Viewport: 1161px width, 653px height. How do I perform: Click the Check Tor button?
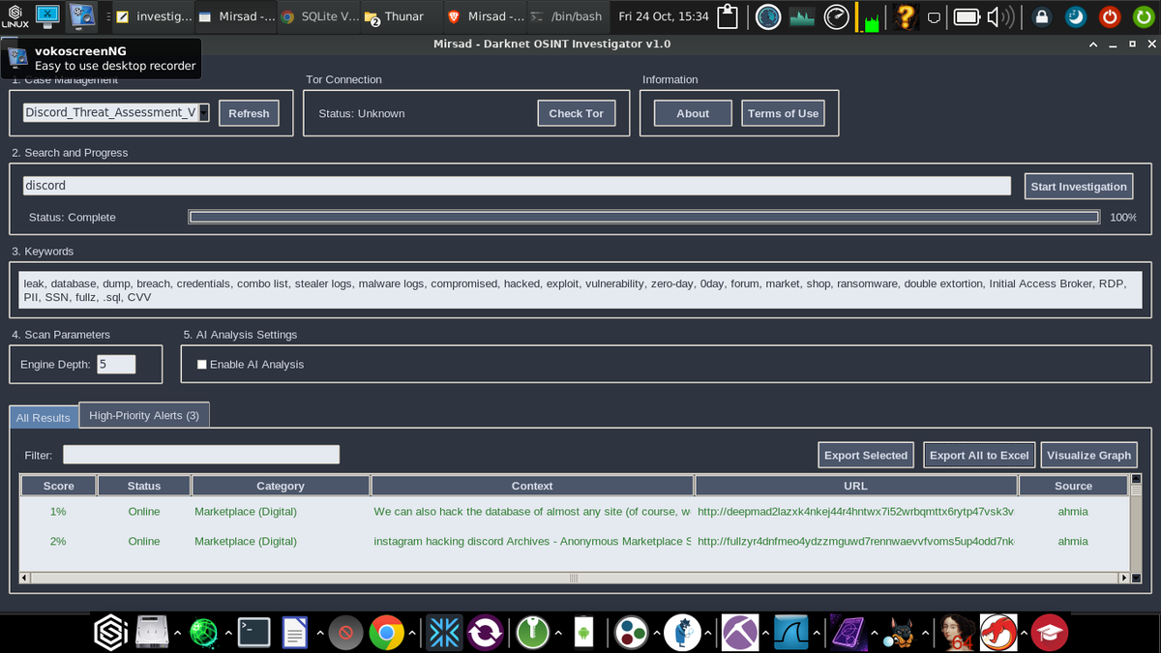click(x=576, y=113)
